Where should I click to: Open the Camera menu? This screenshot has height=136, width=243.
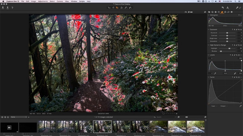click(60, 1)
